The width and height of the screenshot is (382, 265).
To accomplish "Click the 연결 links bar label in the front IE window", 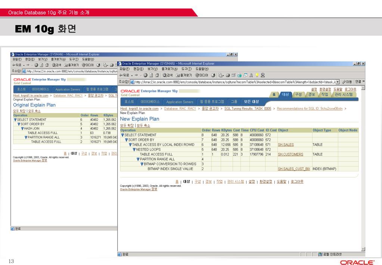I will point(358,82).
